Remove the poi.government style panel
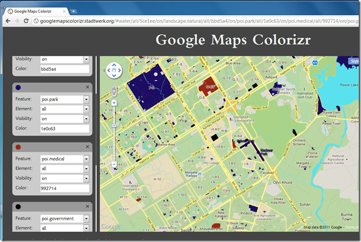The image size is (361, 242). click(x=88, y=206)
